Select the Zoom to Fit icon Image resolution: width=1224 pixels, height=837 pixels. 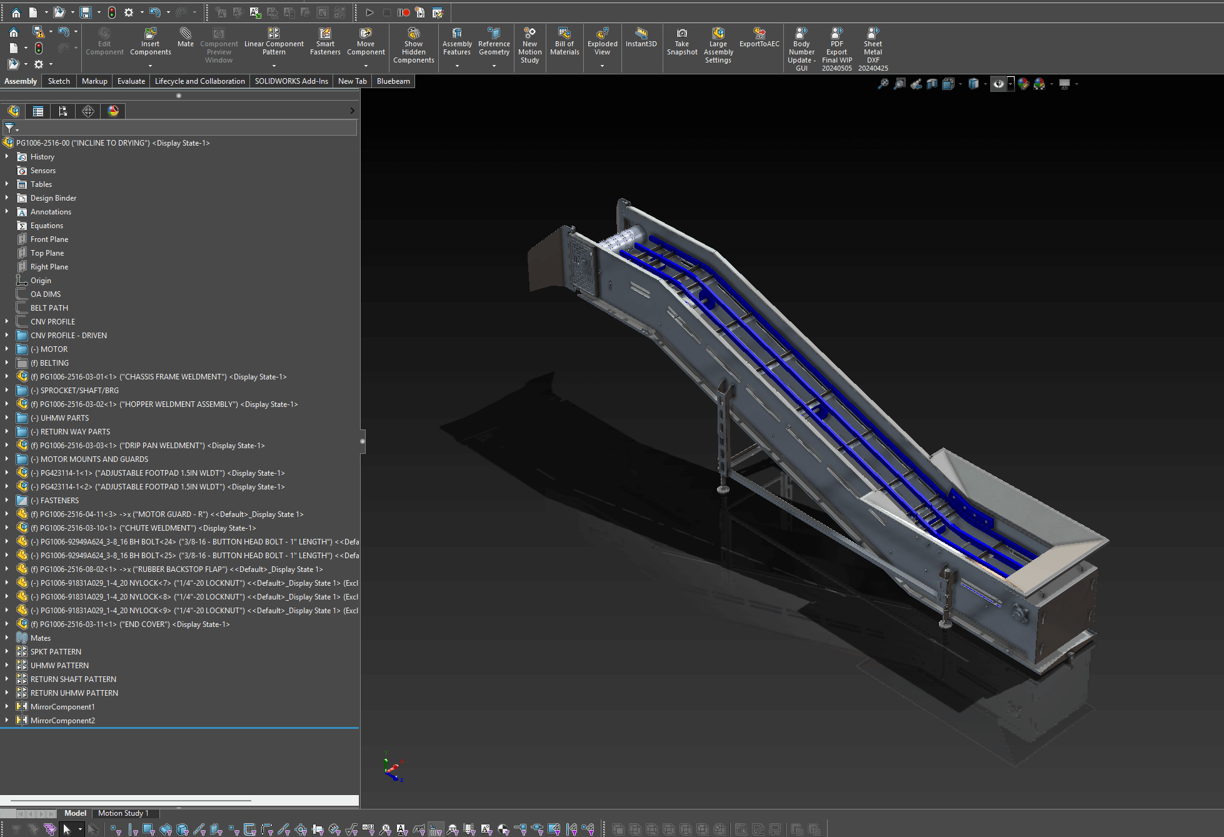883,84
